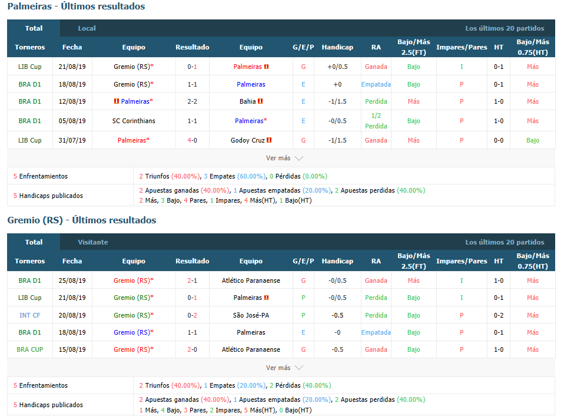Click the 4-0 result versus Godoy Cruz

(192, 140)
